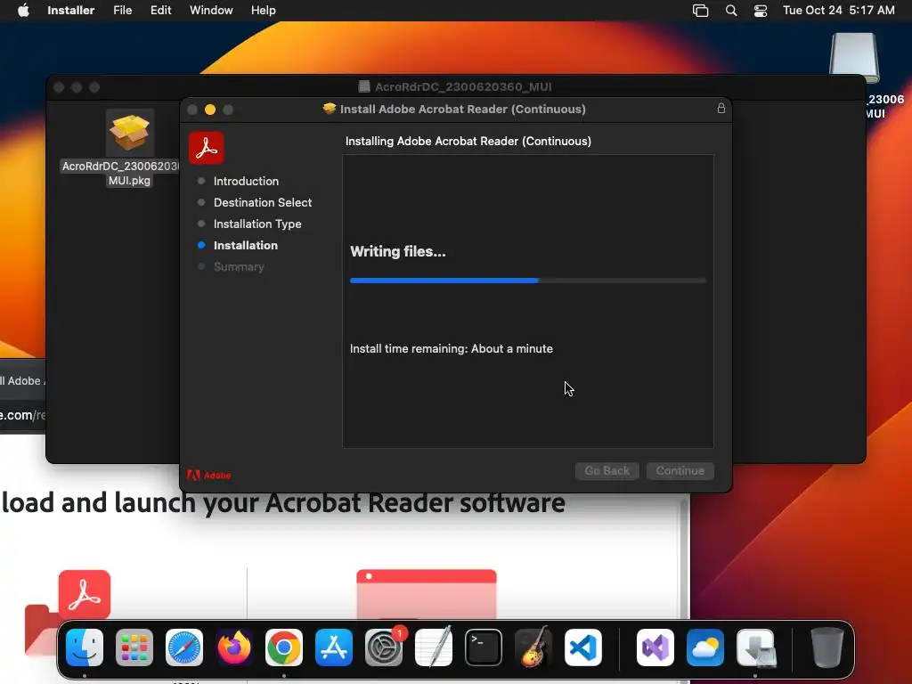The height and width of the screenshot is (684, 912).
Task: Open Firefox from the Dock
Action: pos(234,647)
